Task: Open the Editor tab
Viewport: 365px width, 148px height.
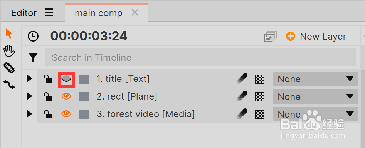Action: (x=24, y=13)
